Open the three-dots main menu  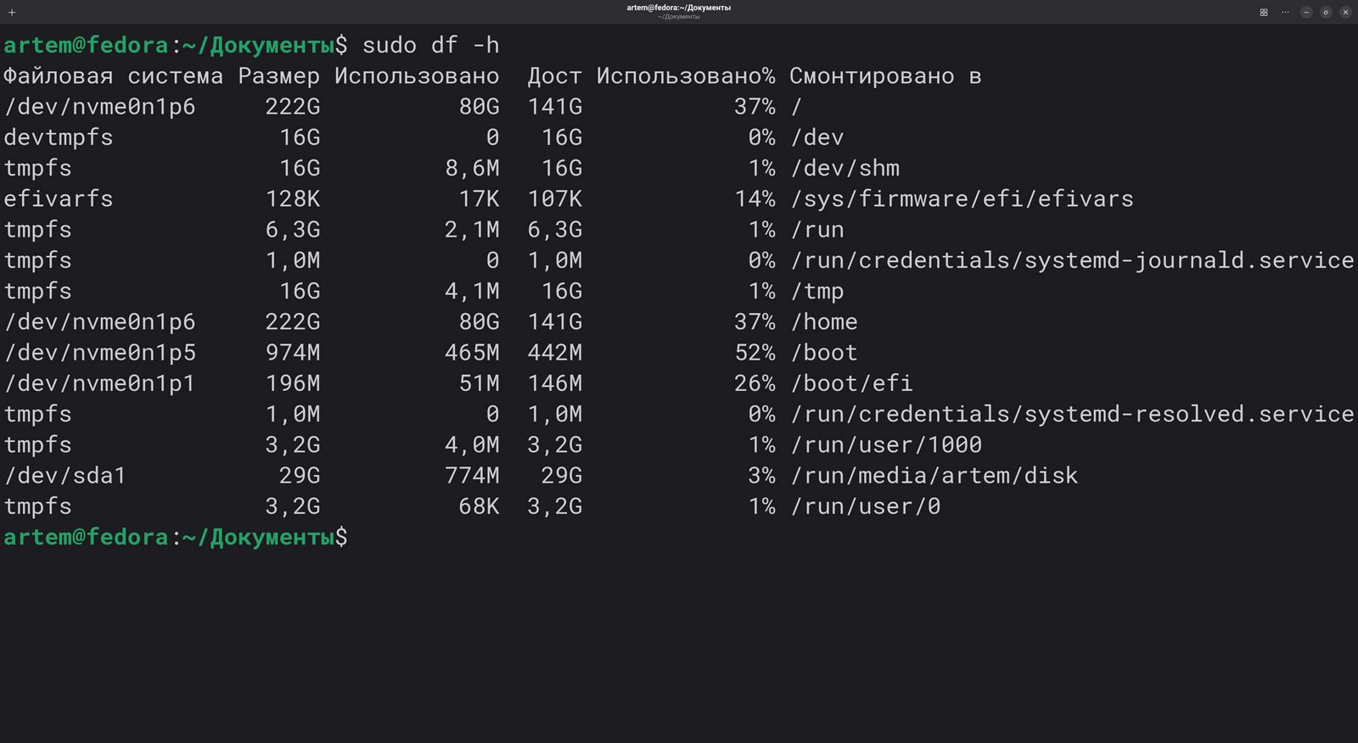tap(1285, 13)
